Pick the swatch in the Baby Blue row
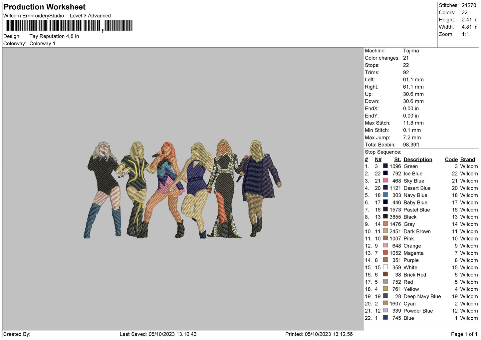The image size is (481, 340). coord(385,202)
